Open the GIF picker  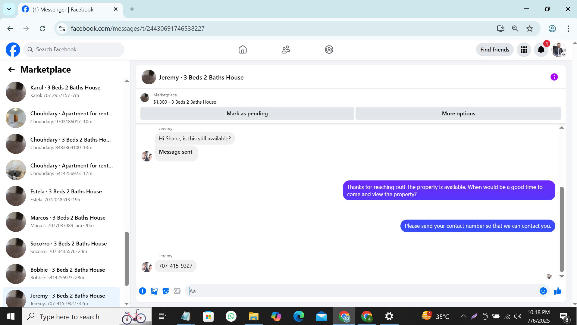tap(177, 291)
